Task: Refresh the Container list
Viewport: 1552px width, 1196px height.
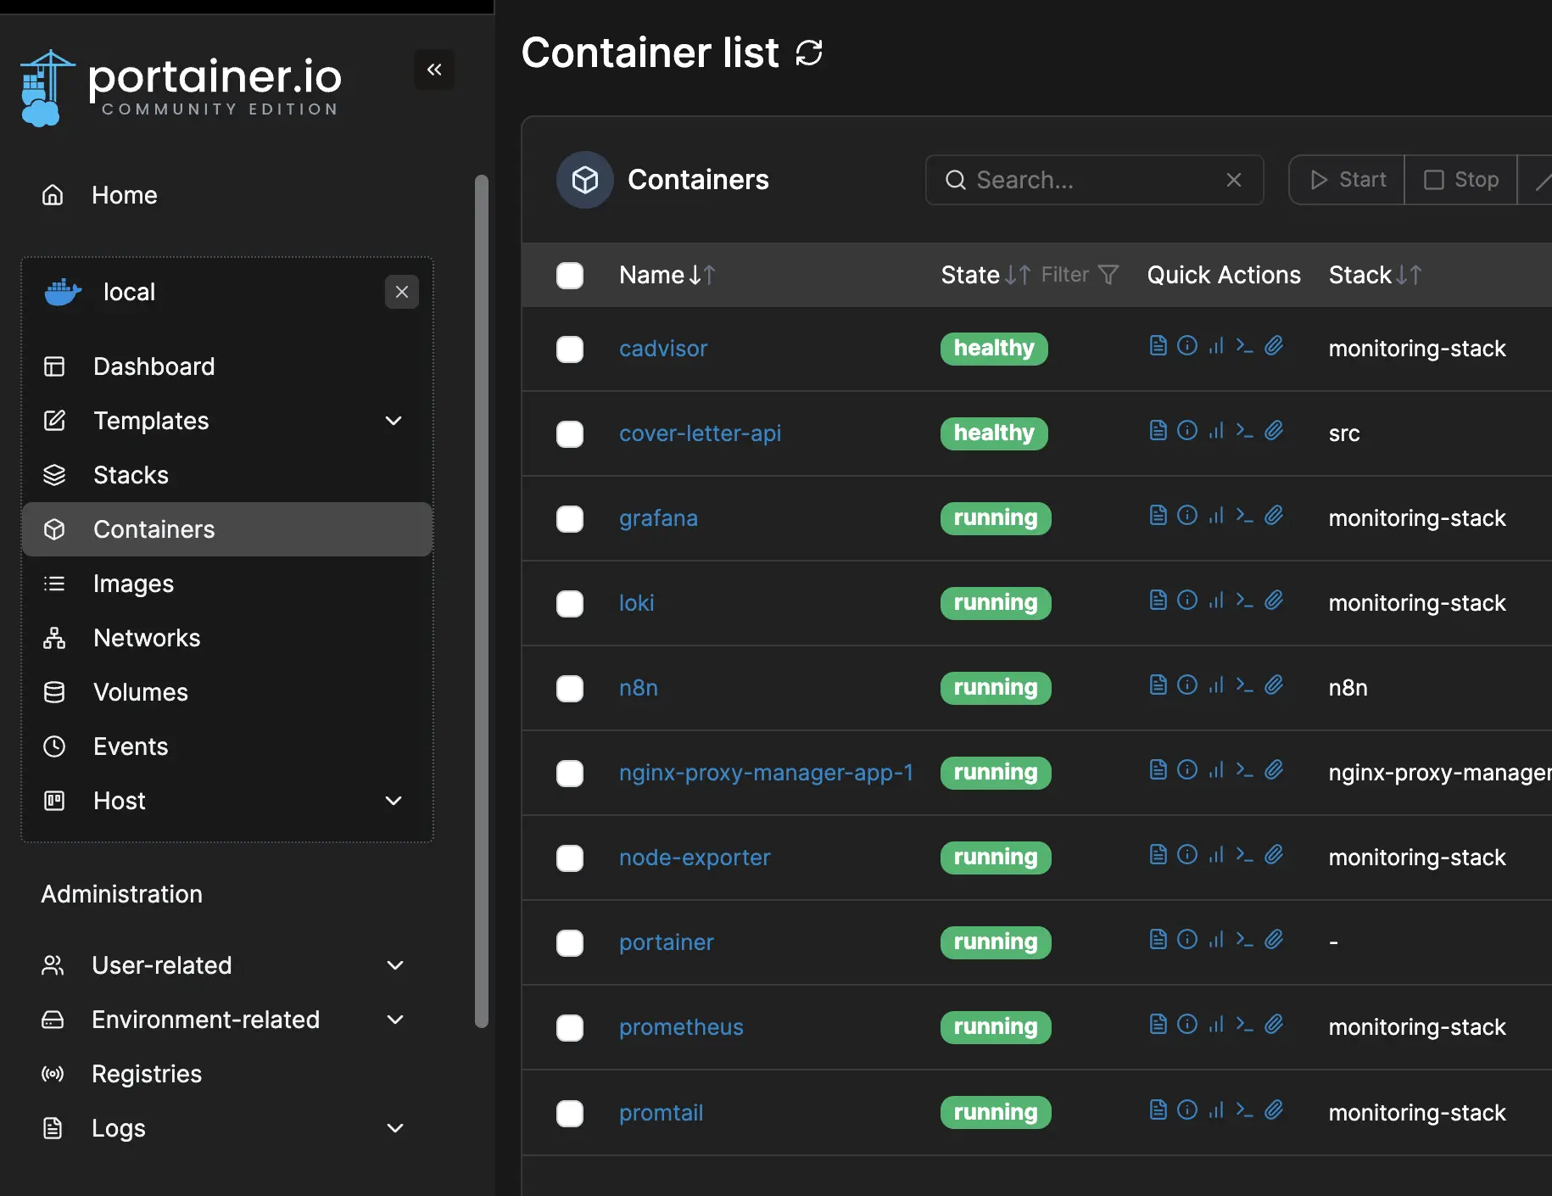Action: coord(810,53)
